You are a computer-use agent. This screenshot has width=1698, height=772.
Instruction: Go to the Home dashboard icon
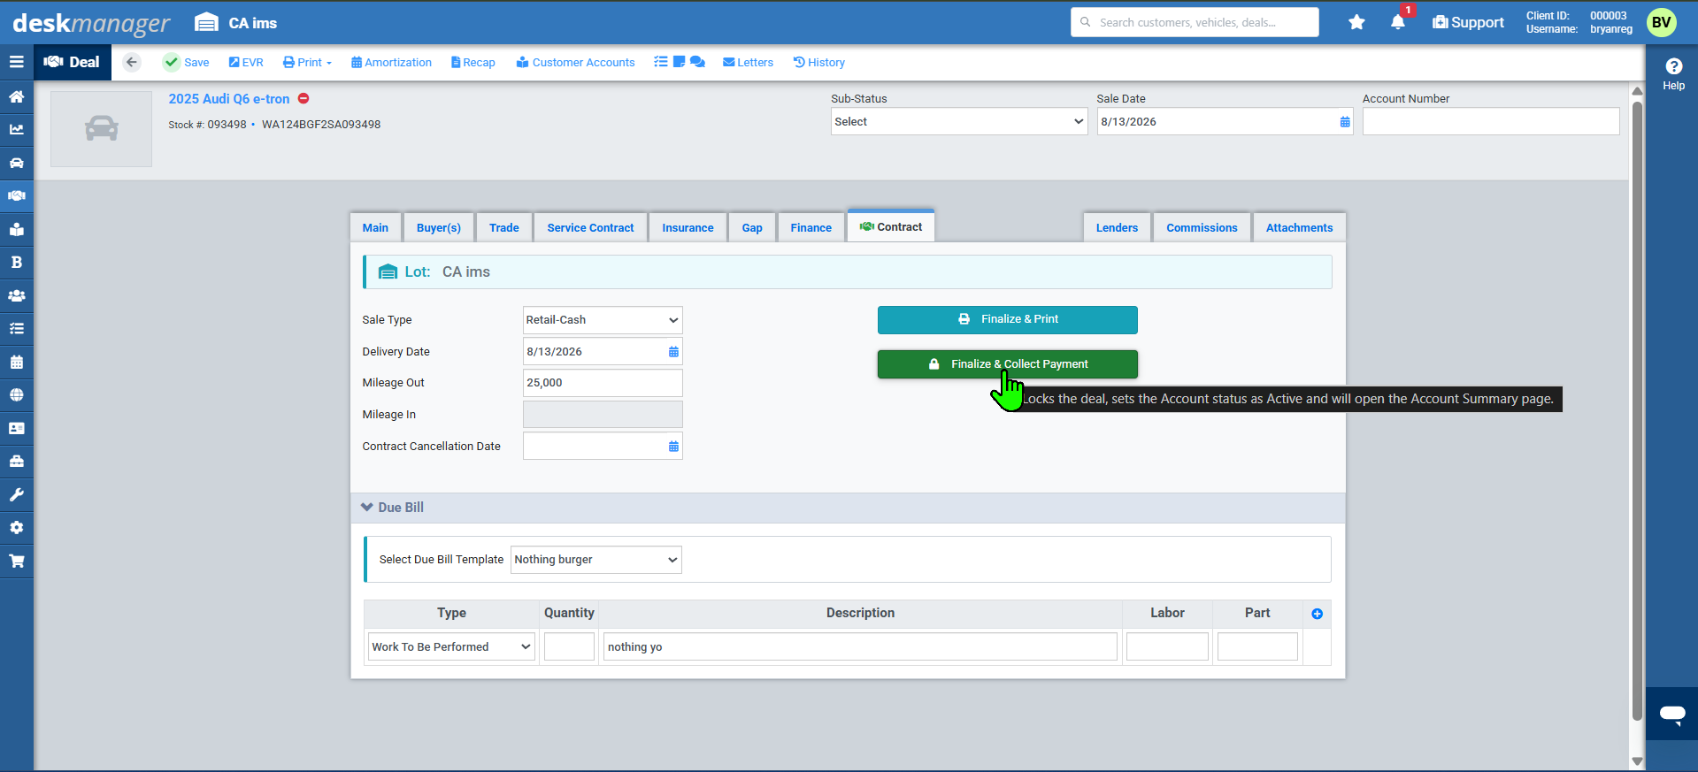[16, 96]
